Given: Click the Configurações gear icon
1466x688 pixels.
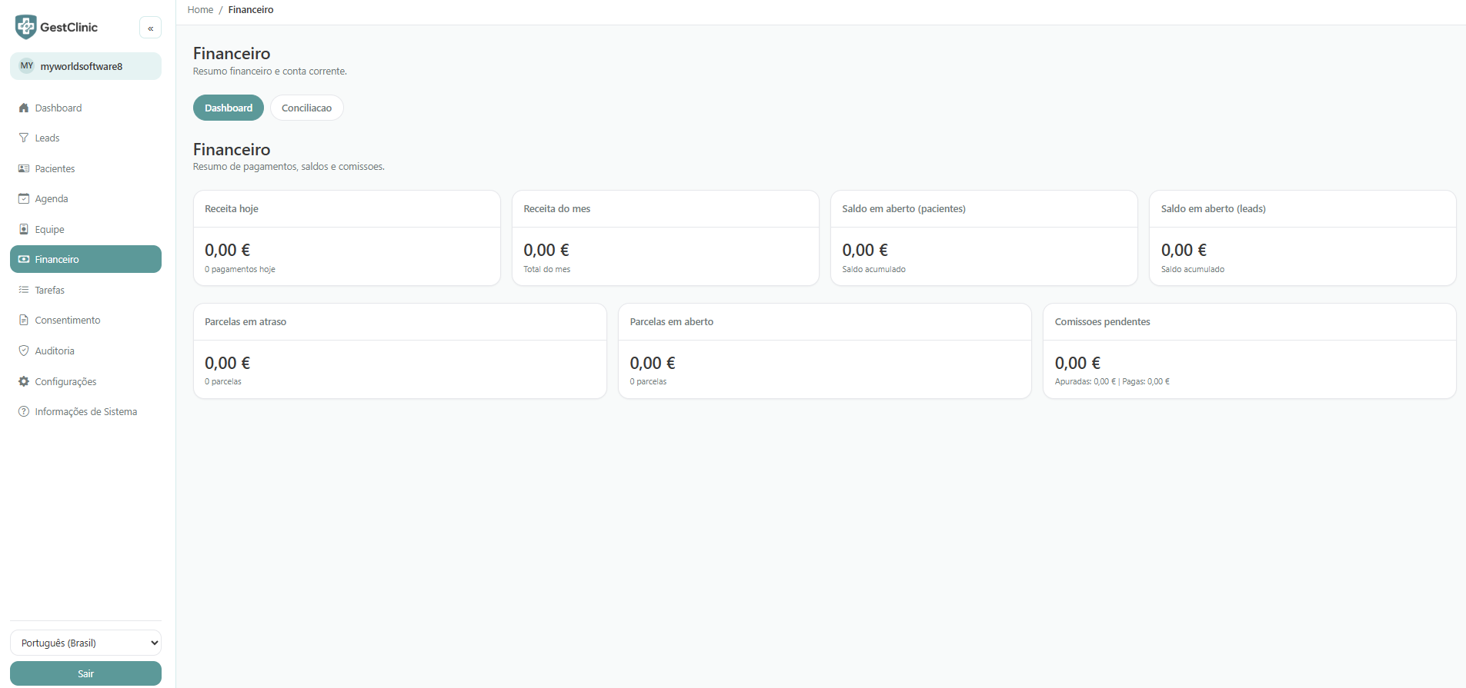Looking at the screenshot, I should 24,382.
